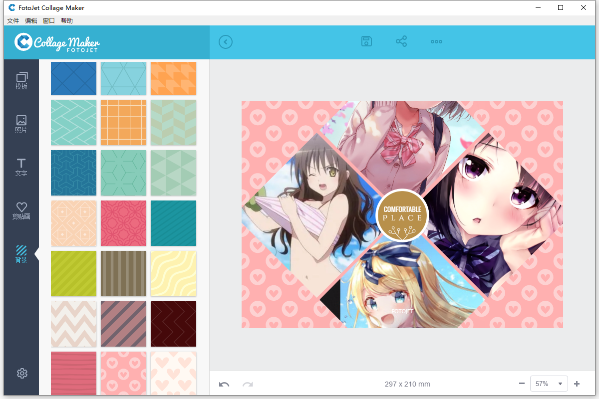Open the 编辑 menu

(x=31, y=20)
